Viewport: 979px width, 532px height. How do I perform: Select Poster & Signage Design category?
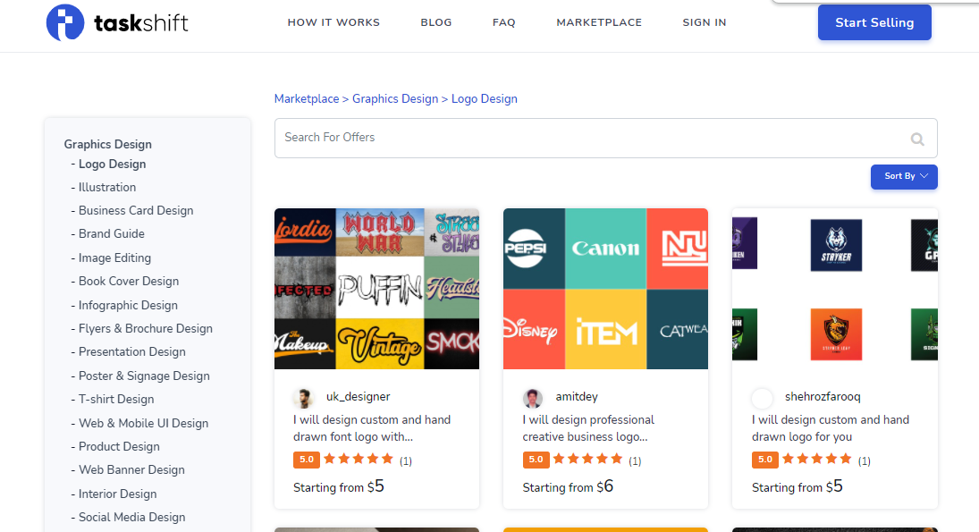144,376
